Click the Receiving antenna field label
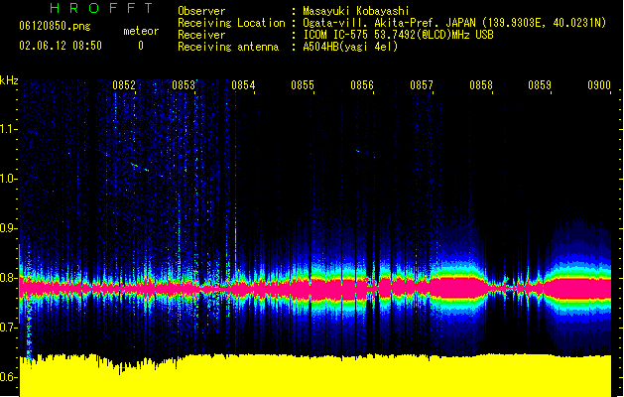 (x=228, y=47)
